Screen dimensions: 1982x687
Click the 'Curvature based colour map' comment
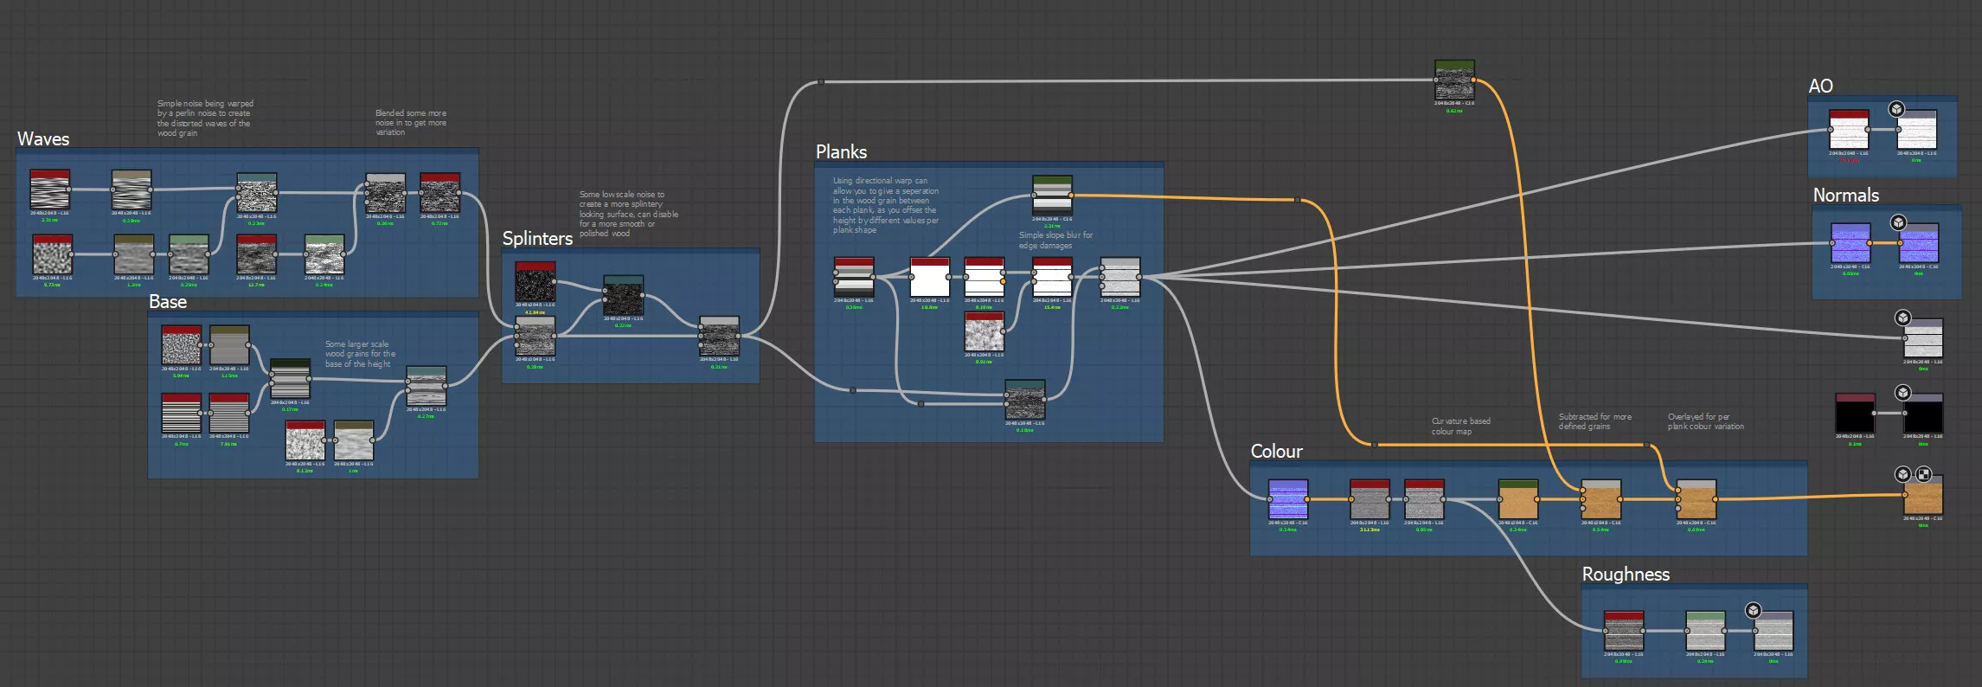click(x=1460, y=426)
